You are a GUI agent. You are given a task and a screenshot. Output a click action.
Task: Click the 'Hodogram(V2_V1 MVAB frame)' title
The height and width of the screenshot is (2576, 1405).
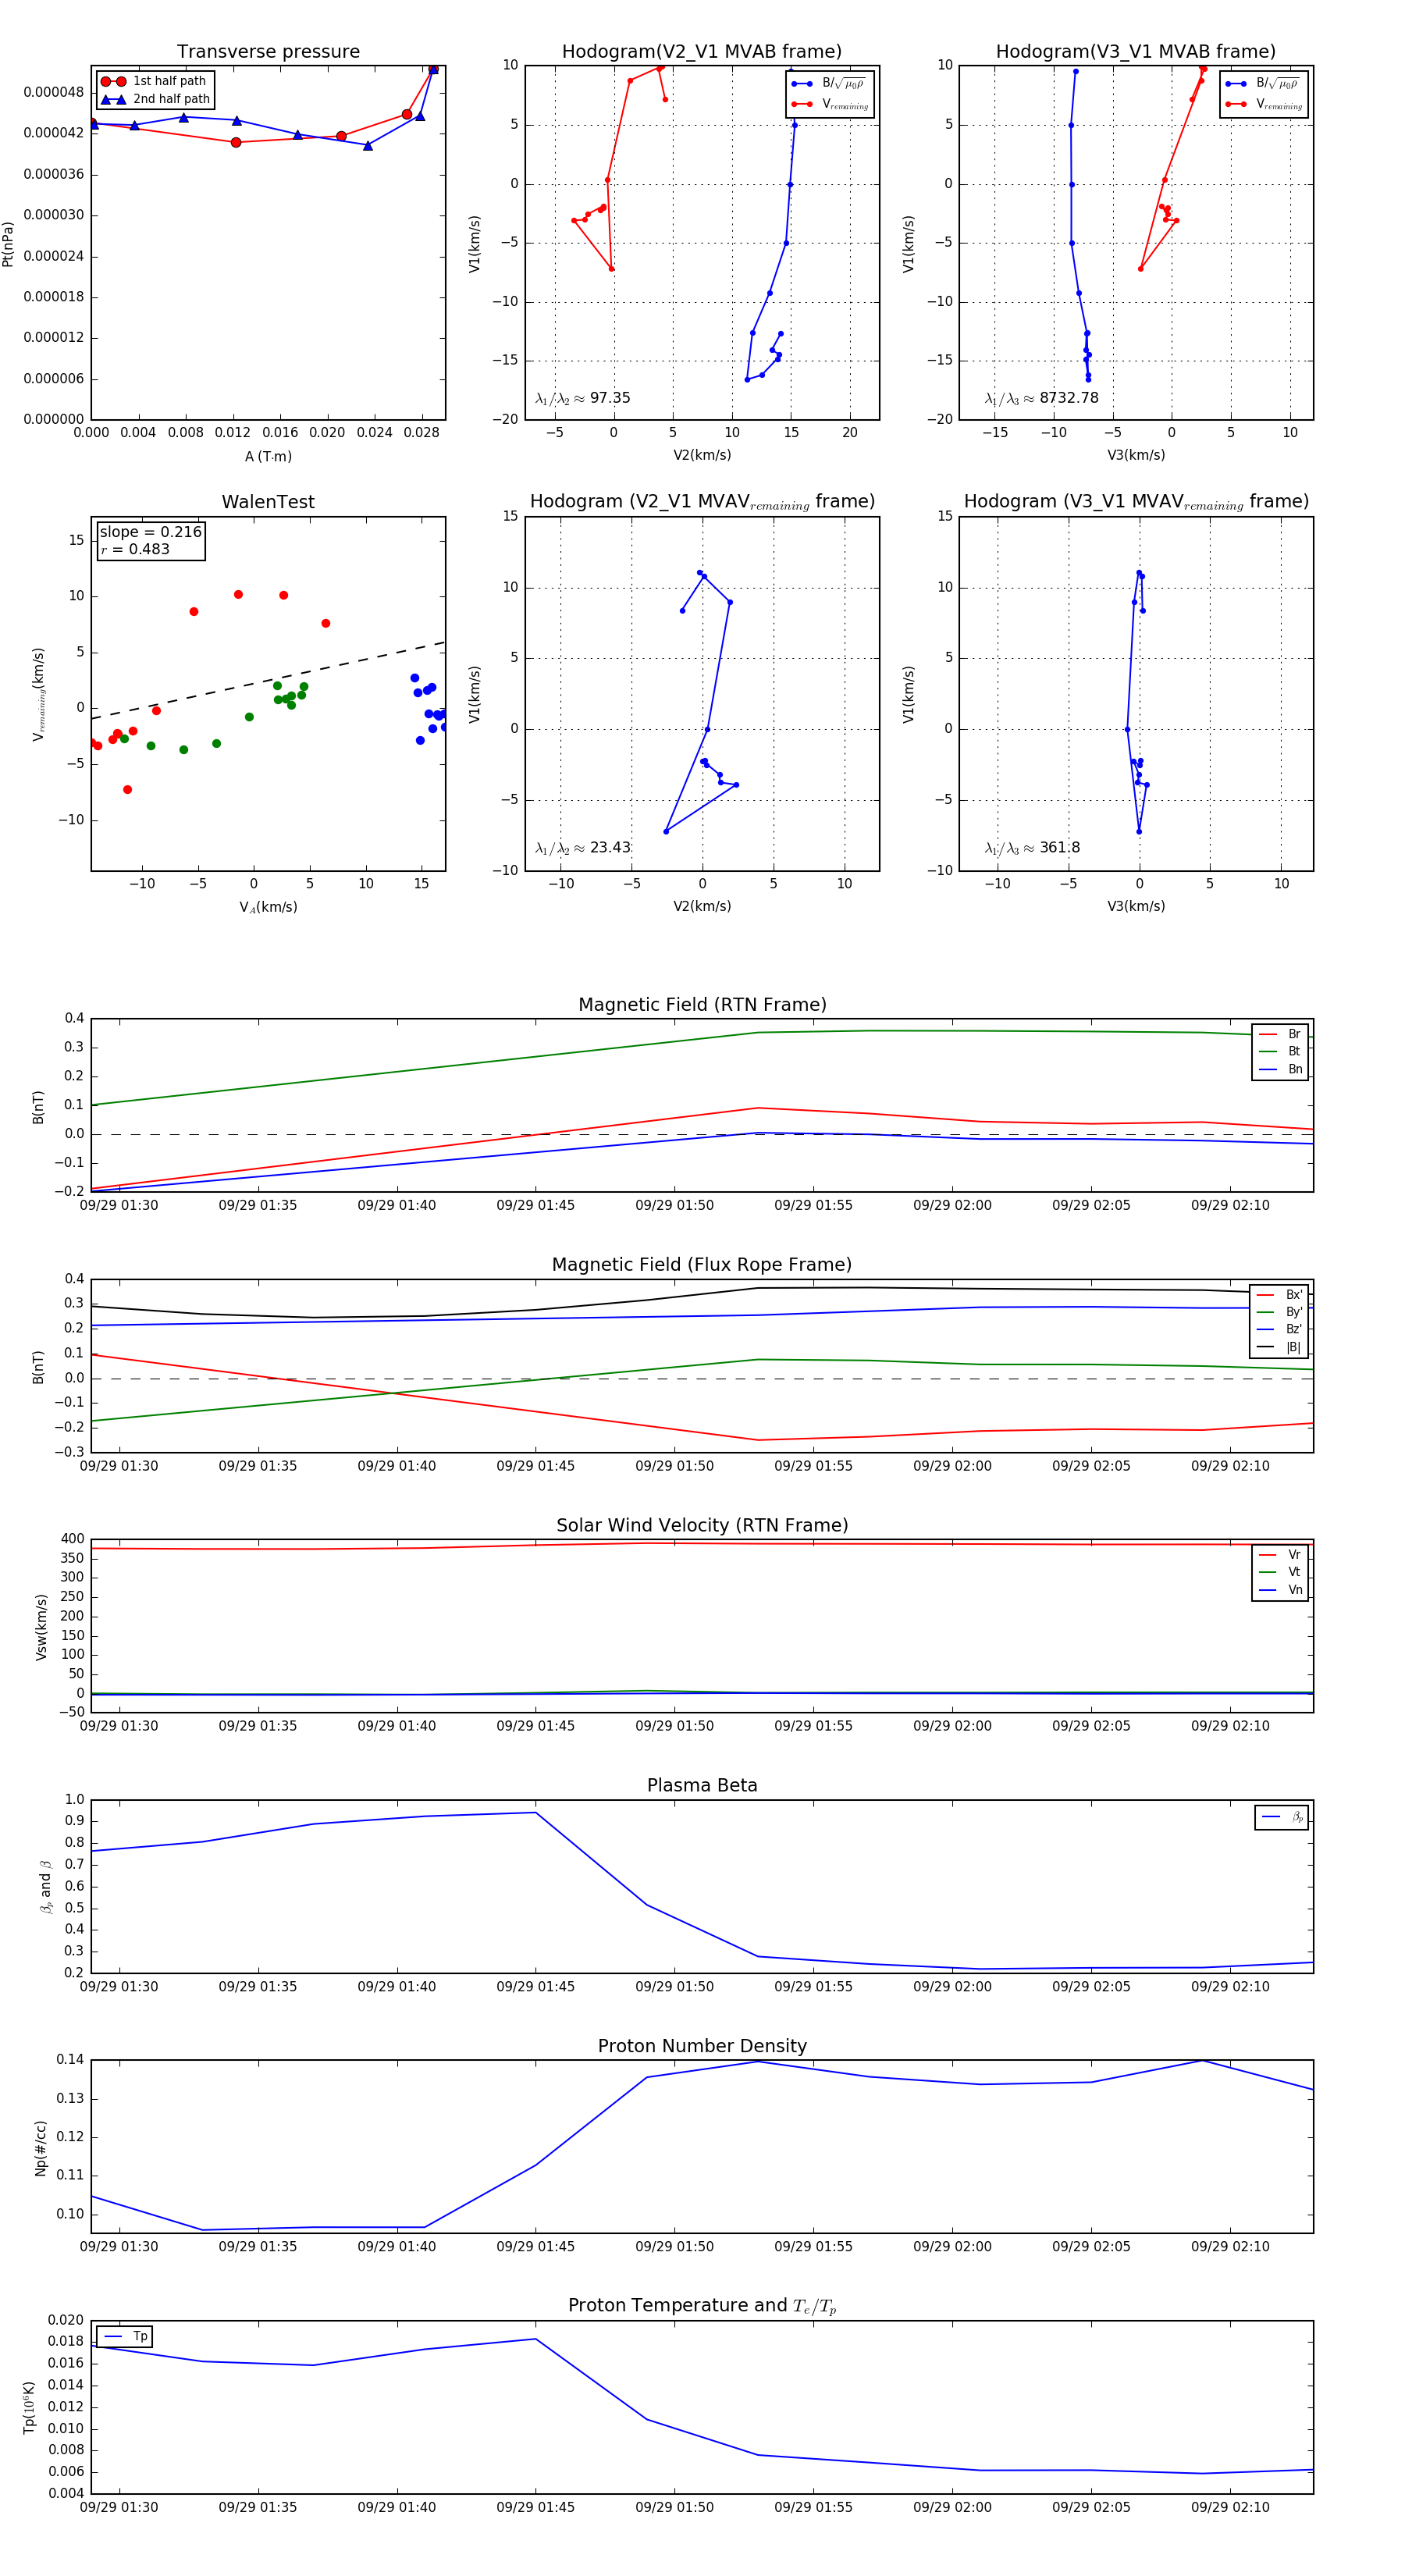point(702,52)
